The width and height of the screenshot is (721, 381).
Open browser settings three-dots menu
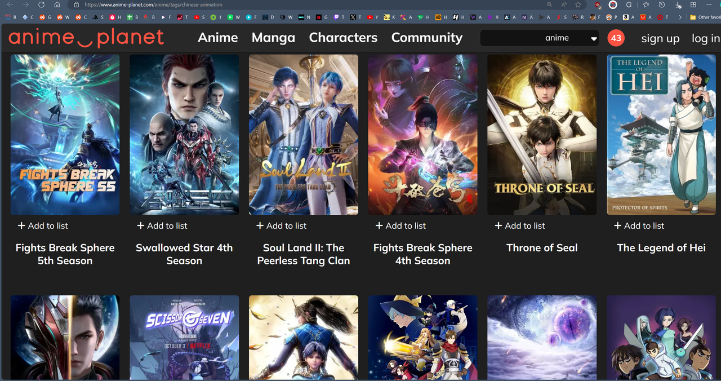pyautogui.click(x=709, y=5)
